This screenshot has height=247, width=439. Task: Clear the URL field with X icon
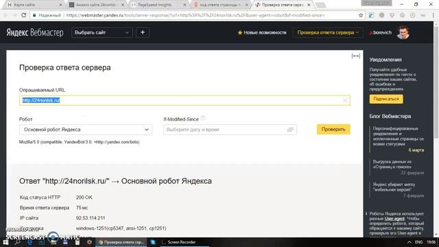(344, 100)
